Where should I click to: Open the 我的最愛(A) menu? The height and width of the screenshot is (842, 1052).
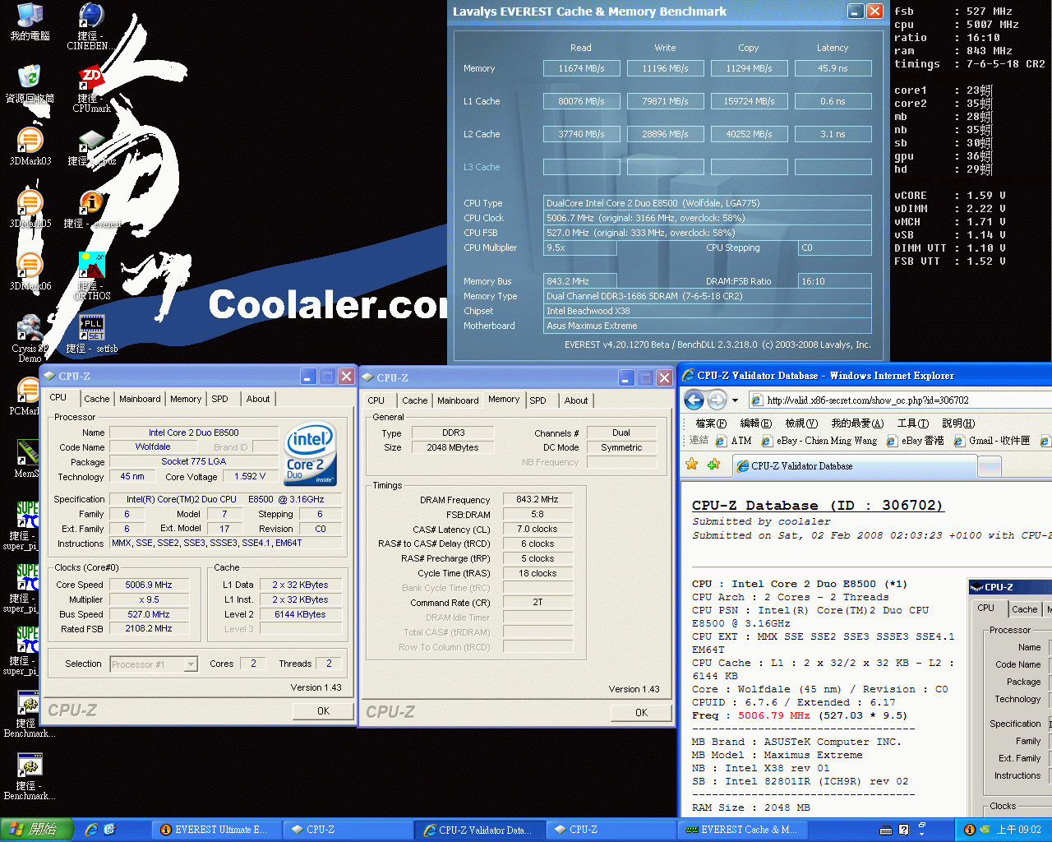pyautogui.click(x=857, y=423)
